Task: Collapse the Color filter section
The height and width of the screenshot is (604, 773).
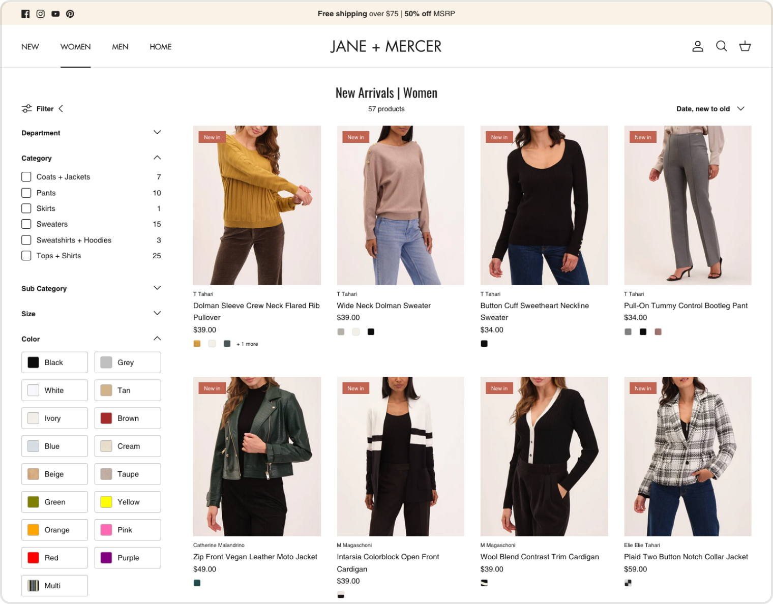Action: [x=91, y=339]
